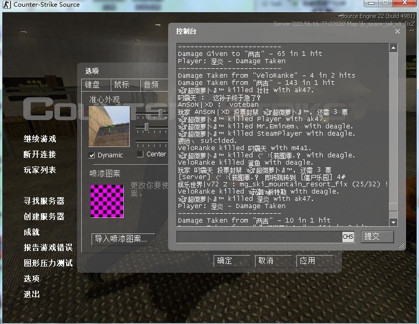Switch to the 鼠标 tab
This screenshot has width=419, height=324.
coord(125,85)
